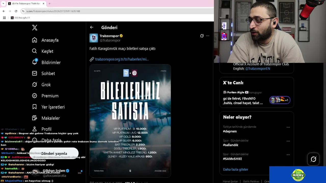The height and width of the screenshot is (183, 326).
Task: Close the Trabzonspor X tab
Action: (x=44, y=4)
